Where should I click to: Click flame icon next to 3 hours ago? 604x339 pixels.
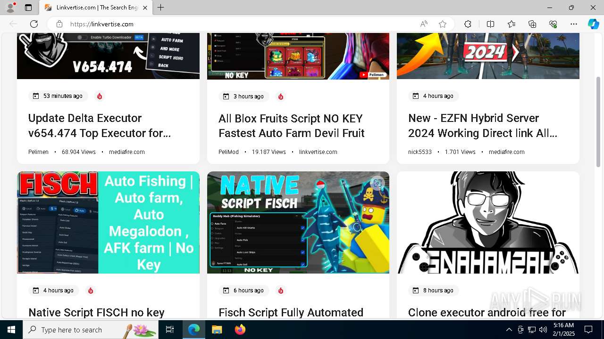point(281,97)
